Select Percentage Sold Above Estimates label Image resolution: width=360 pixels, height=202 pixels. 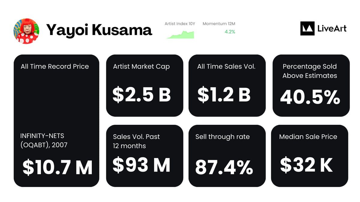coord(310,71)
